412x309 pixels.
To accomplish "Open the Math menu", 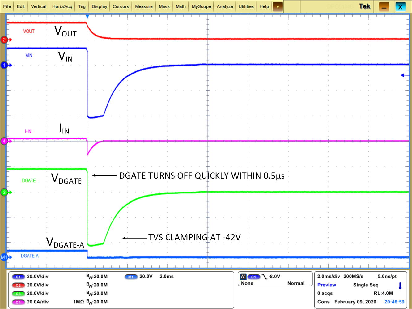I will [181, 6].
